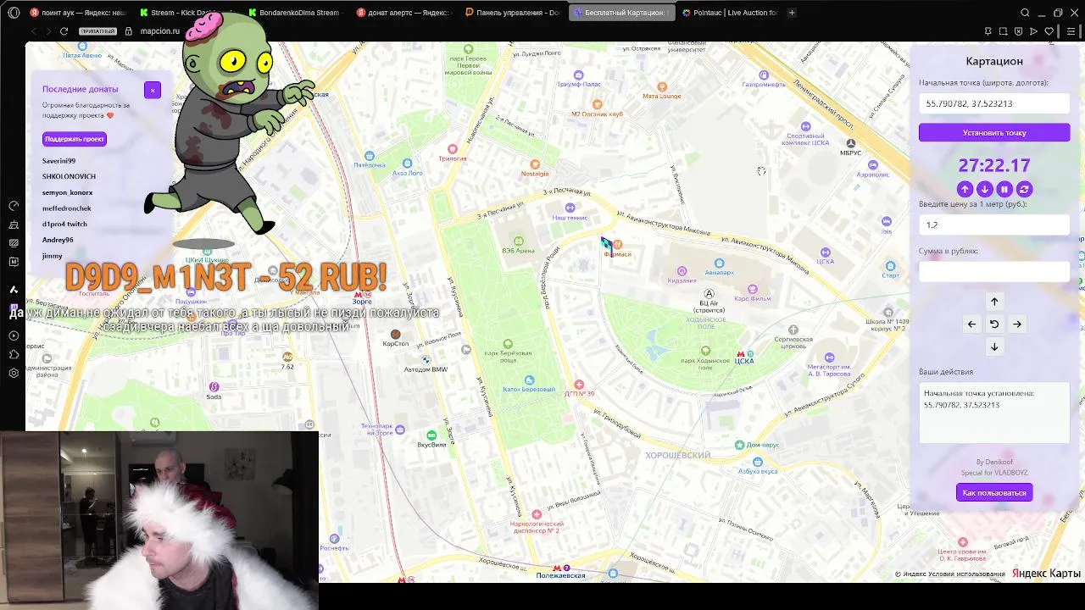Switch to the Pointauc Live Auction tab
This screenshot has height=610, width=1085.
tap(730, 13)
